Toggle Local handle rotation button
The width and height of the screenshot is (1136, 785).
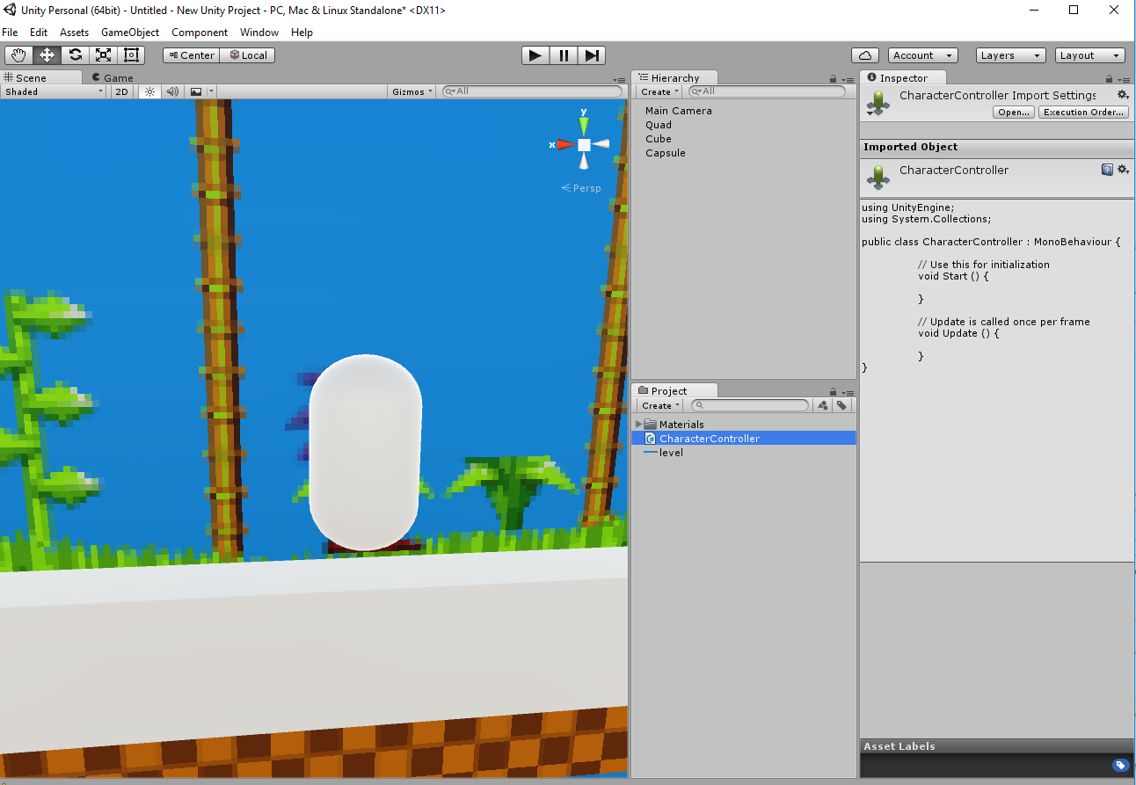click(248, 55)
